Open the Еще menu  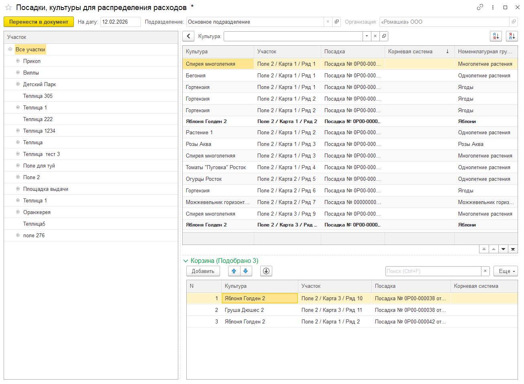coord(506,271)
